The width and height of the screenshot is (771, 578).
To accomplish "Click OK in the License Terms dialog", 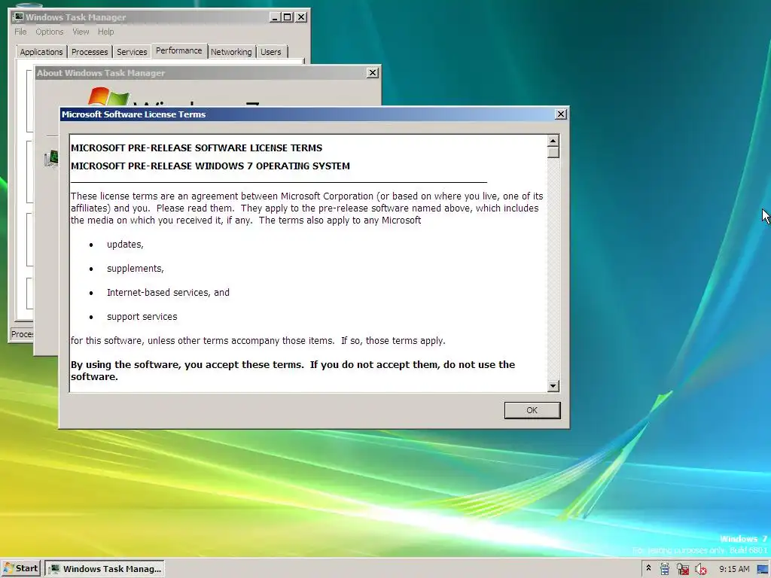I will tap(532, 410).
